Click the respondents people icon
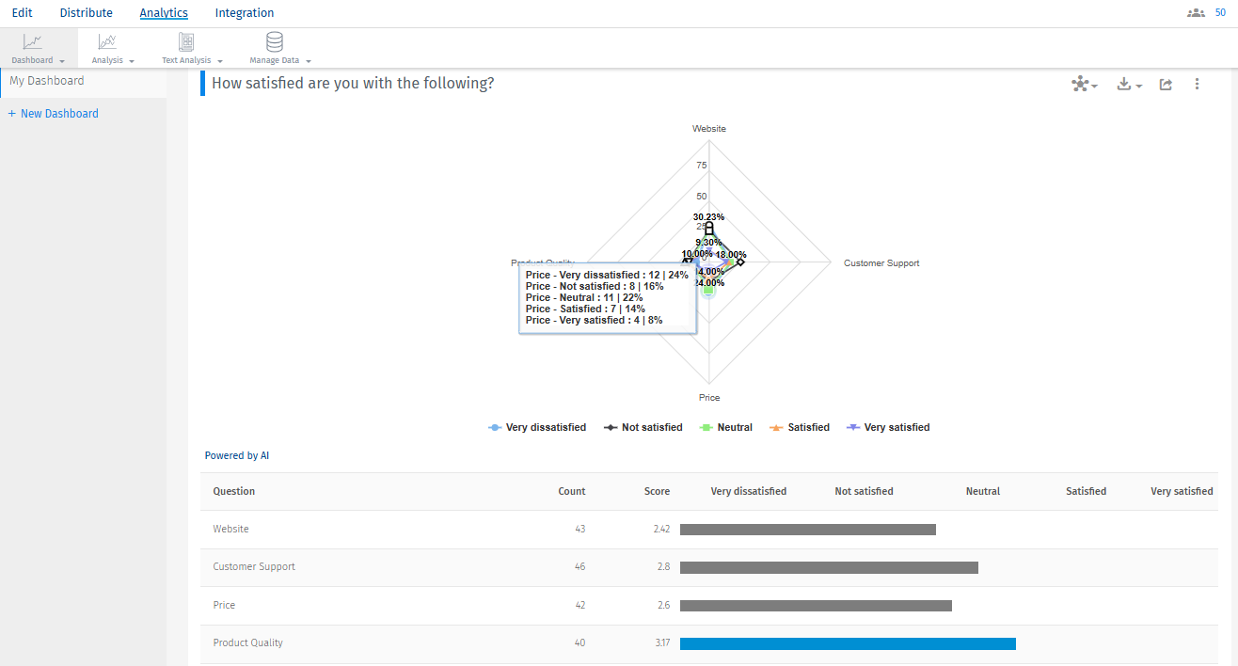 tap(1196, 13)
